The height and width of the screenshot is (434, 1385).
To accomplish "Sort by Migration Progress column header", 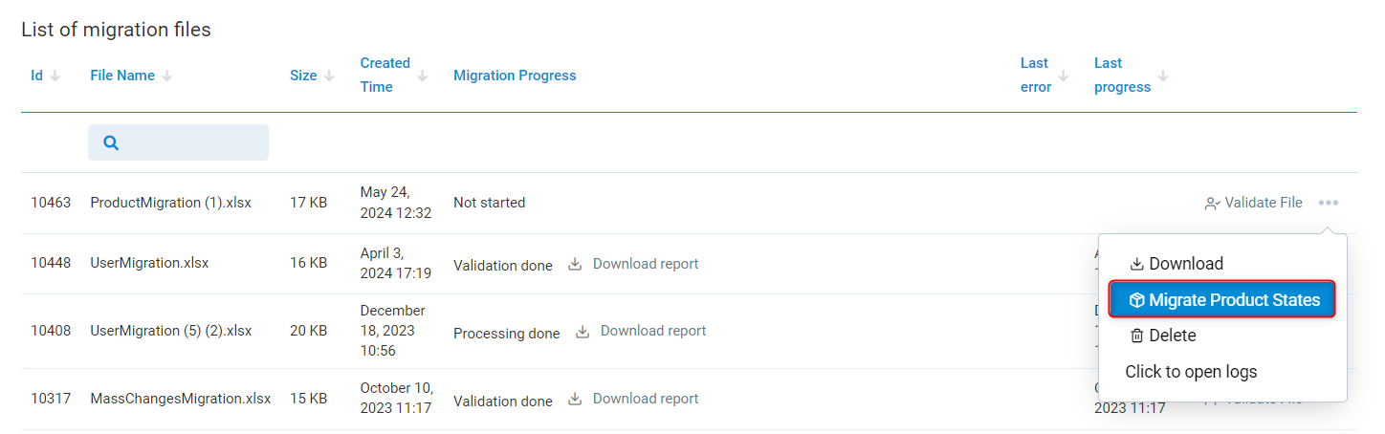I will (x=515, y=76).
